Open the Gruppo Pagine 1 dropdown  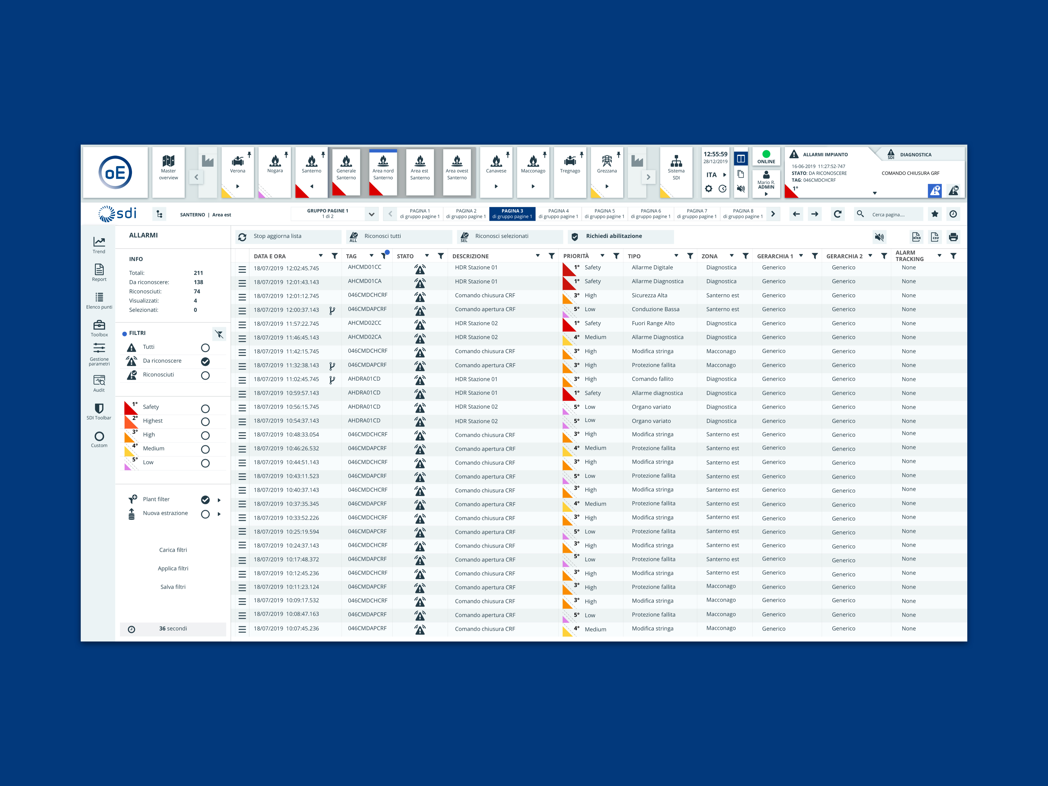pyautogui.click(x=372, y=214)
